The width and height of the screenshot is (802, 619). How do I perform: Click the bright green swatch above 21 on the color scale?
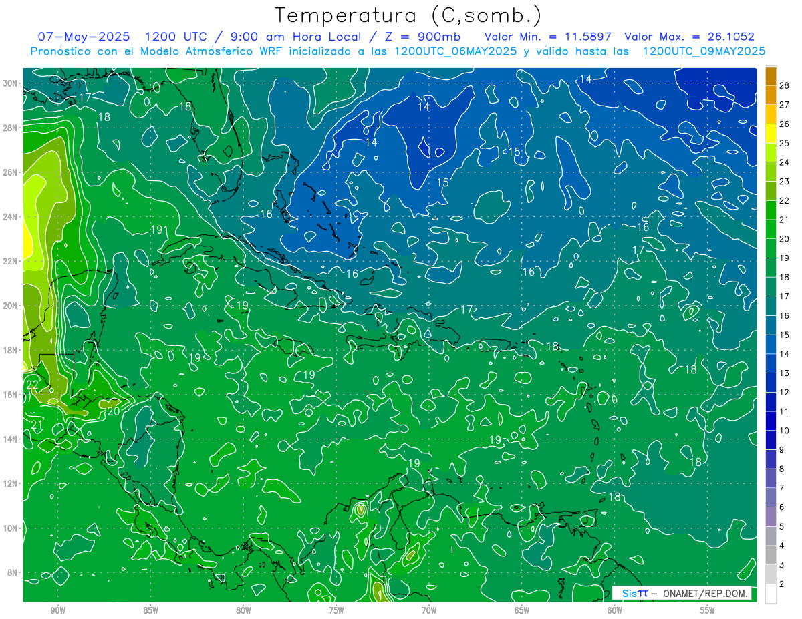click(x=771, y=210)
